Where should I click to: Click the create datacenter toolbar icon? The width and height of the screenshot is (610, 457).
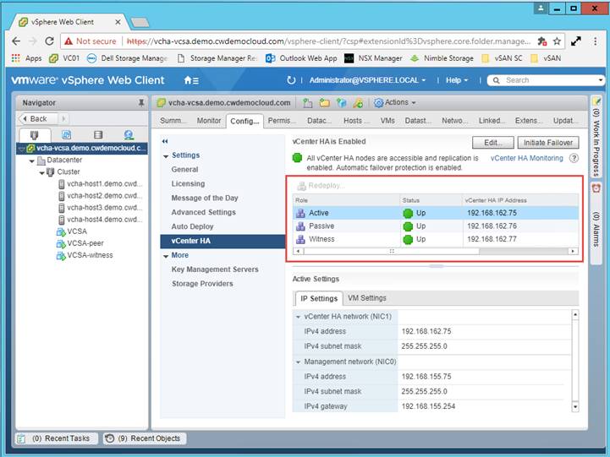click(x=308, y=102)
